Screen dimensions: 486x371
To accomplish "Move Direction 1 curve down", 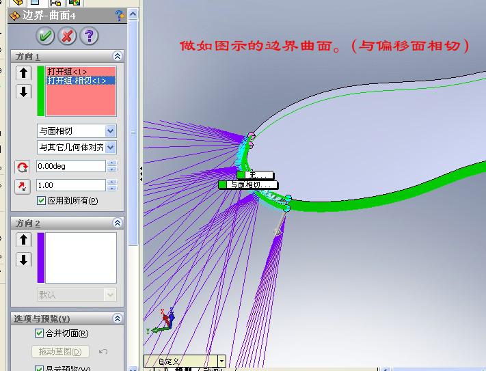I will point(24,92).
